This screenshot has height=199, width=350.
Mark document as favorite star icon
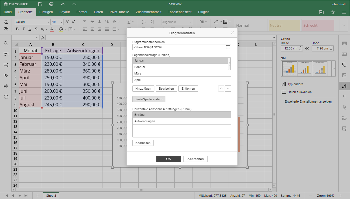point(333,12)
